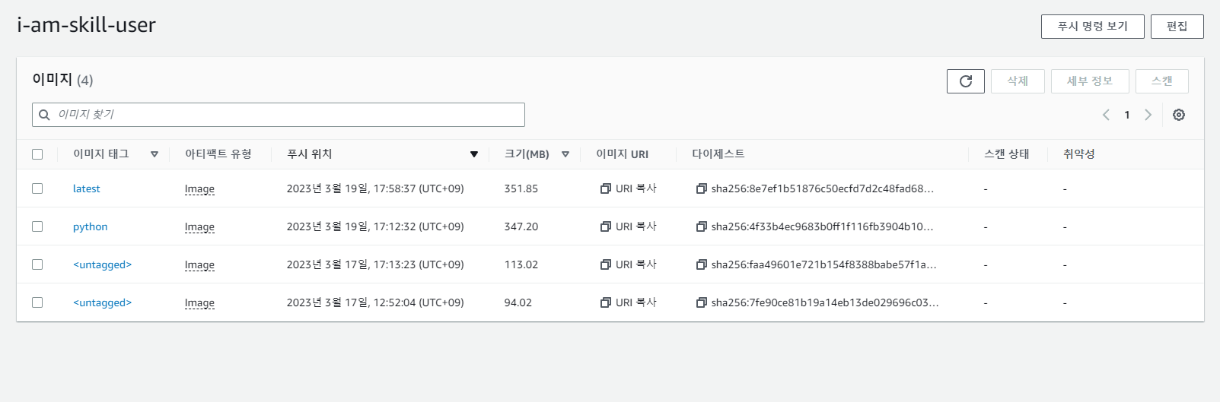Copy URI icon for latest image

click(x=606, y=188)
